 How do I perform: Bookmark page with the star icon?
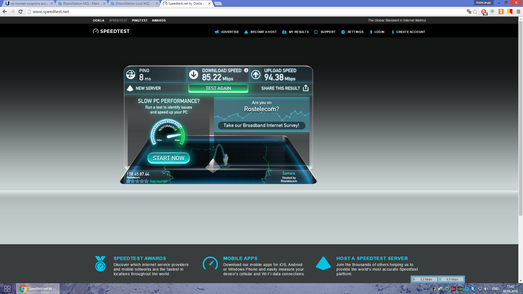tap(475, 11)
